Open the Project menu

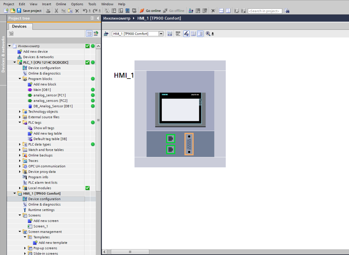(x=9, y=4)
